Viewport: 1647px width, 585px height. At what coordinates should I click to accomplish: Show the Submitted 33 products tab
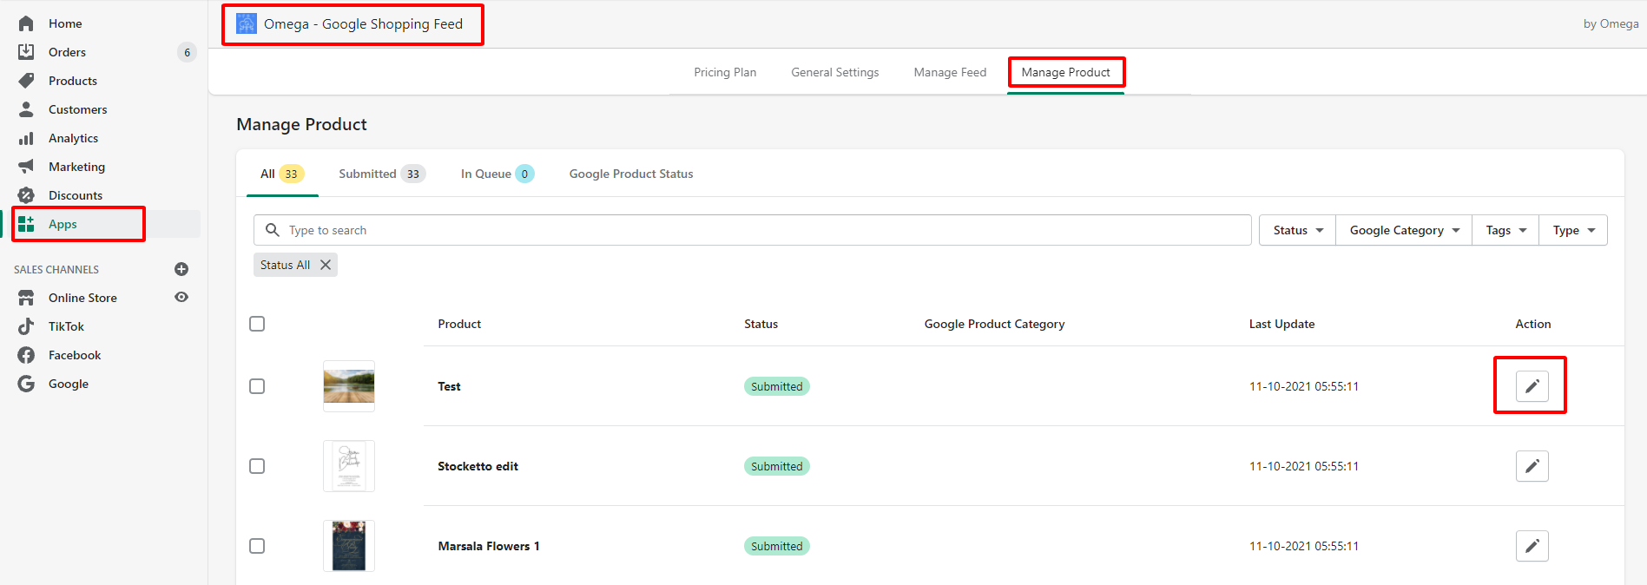point(382,174)
